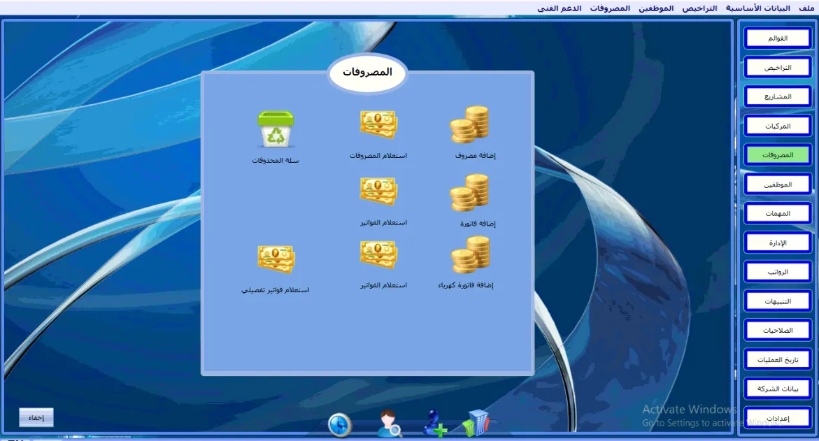Open الصلاحيات sidebar button
Image resolution: width=819 pixels, height=441 pixels.
(778, 331)
